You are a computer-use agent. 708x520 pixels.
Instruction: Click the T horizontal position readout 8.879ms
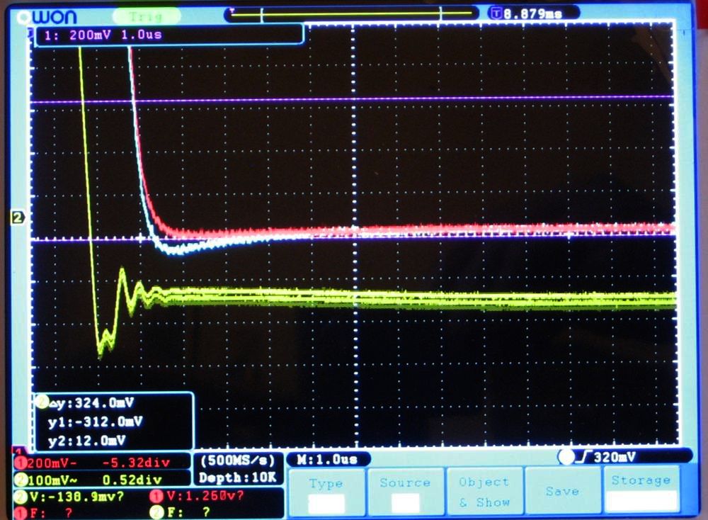[533, 13]
